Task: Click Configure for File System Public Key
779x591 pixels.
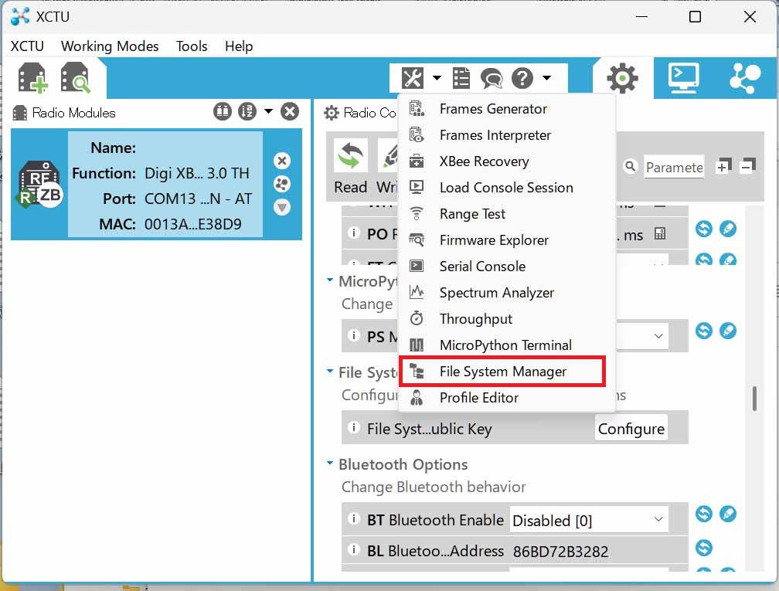Action: tap(631, 428)
